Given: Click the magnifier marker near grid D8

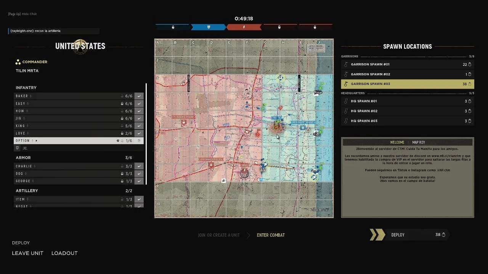Looking at the screenshot, I should pyautogui.click(x=223, y=181).
